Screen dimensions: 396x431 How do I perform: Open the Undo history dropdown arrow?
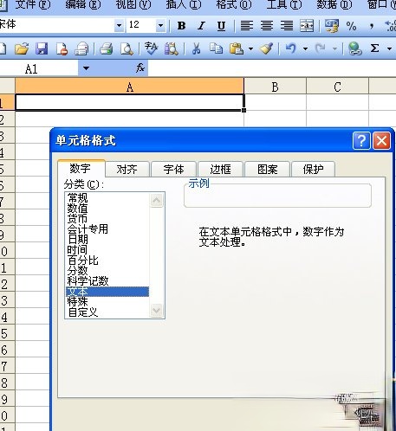(x=305, y=48)
